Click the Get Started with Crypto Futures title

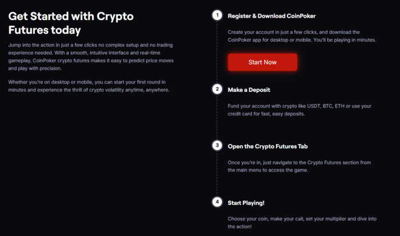point(71,23)
